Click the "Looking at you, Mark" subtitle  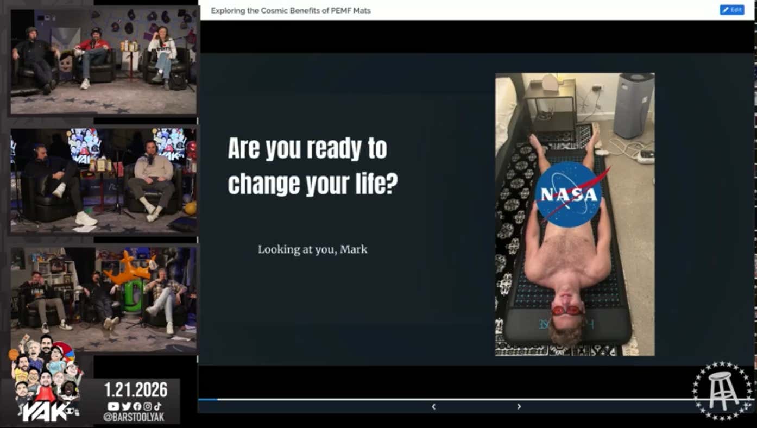(x=312, y=250)
